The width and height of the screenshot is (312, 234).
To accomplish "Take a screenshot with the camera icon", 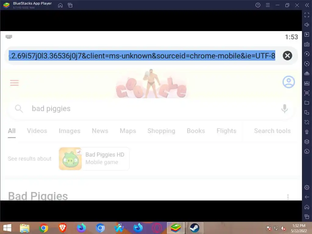I will click(307, 93).
